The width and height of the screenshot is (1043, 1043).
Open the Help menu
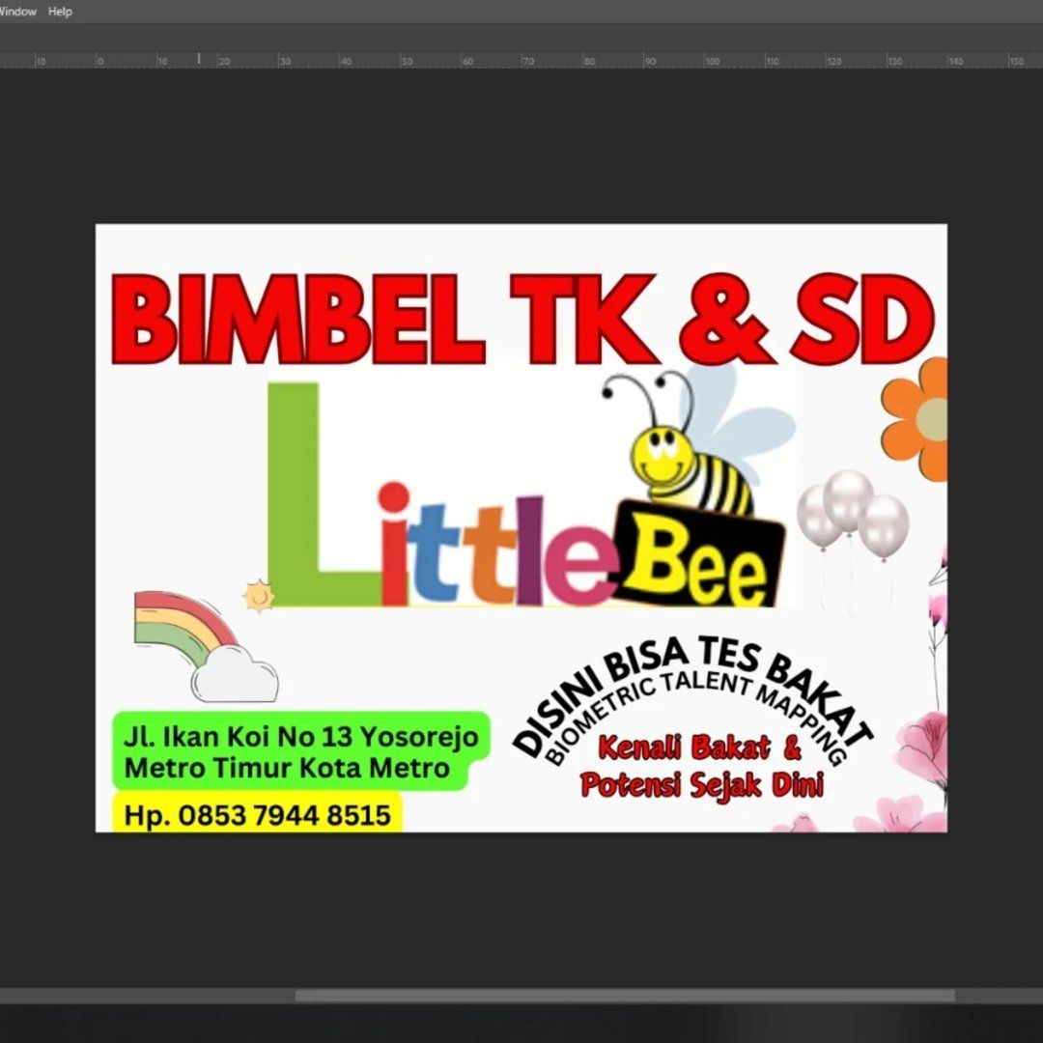60,12
